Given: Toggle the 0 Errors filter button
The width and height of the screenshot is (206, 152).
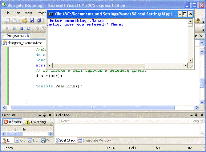Looking at the screenshot, I should pyautogui.click(x=12, y=122).
